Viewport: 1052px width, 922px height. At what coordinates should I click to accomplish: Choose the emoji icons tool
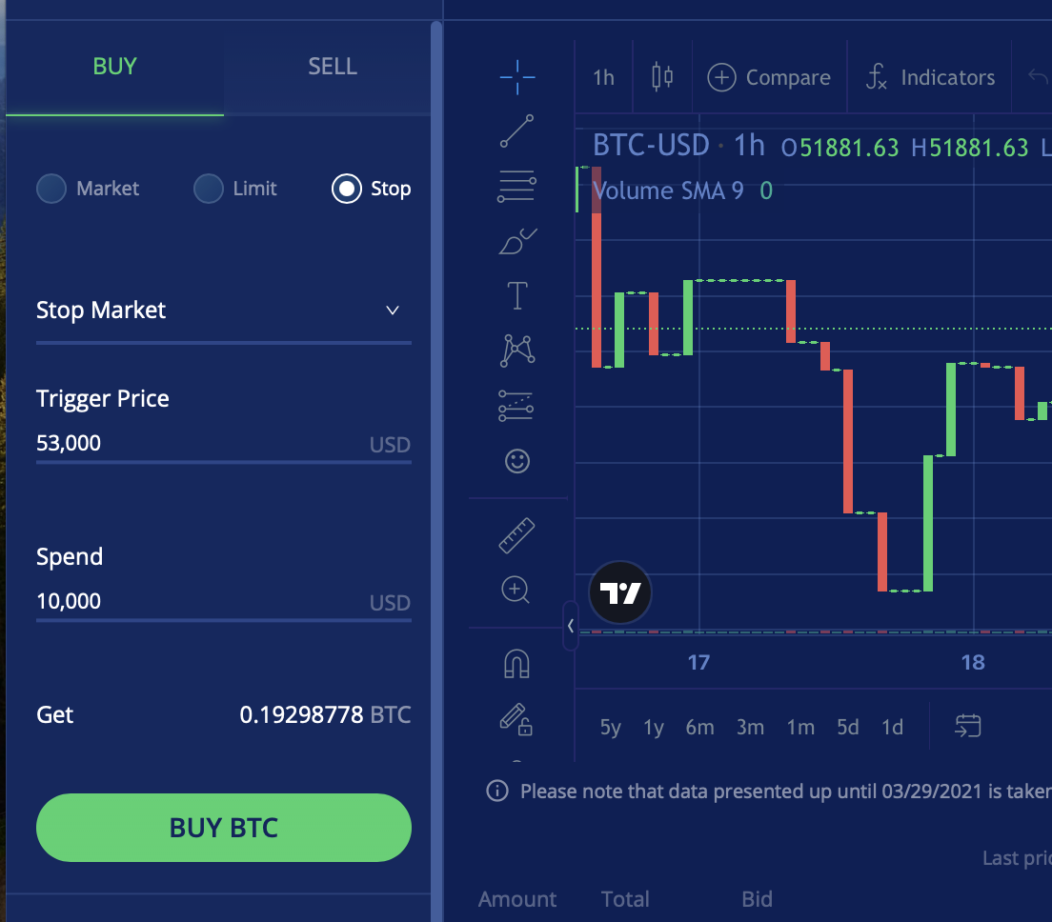(x=517, y=461)
